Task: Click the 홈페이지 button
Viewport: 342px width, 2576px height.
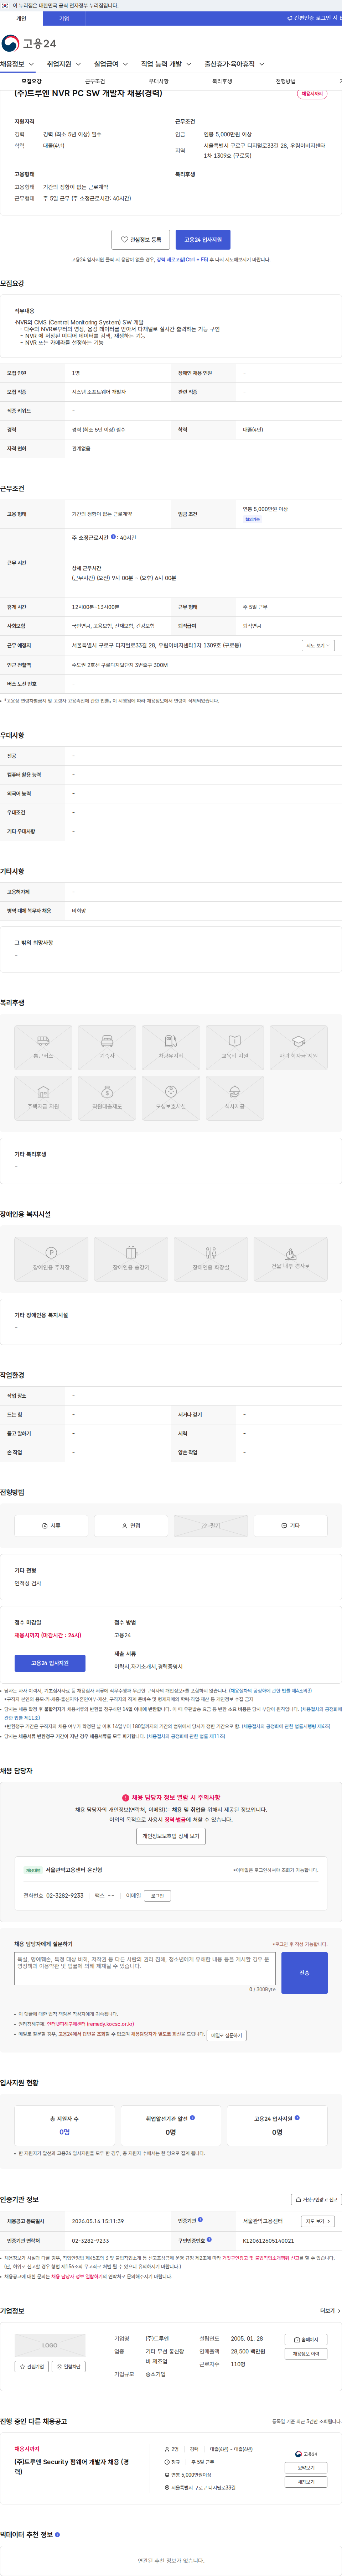Action: pos(306,2340)
